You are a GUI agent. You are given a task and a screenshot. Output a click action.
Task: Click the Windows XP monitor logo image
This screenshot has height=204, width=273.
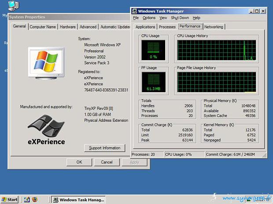[46, 63]
